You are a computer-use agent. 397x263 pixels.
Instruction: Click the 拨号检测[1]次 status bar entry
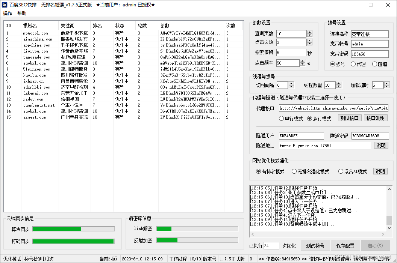(x=39, y=259)
